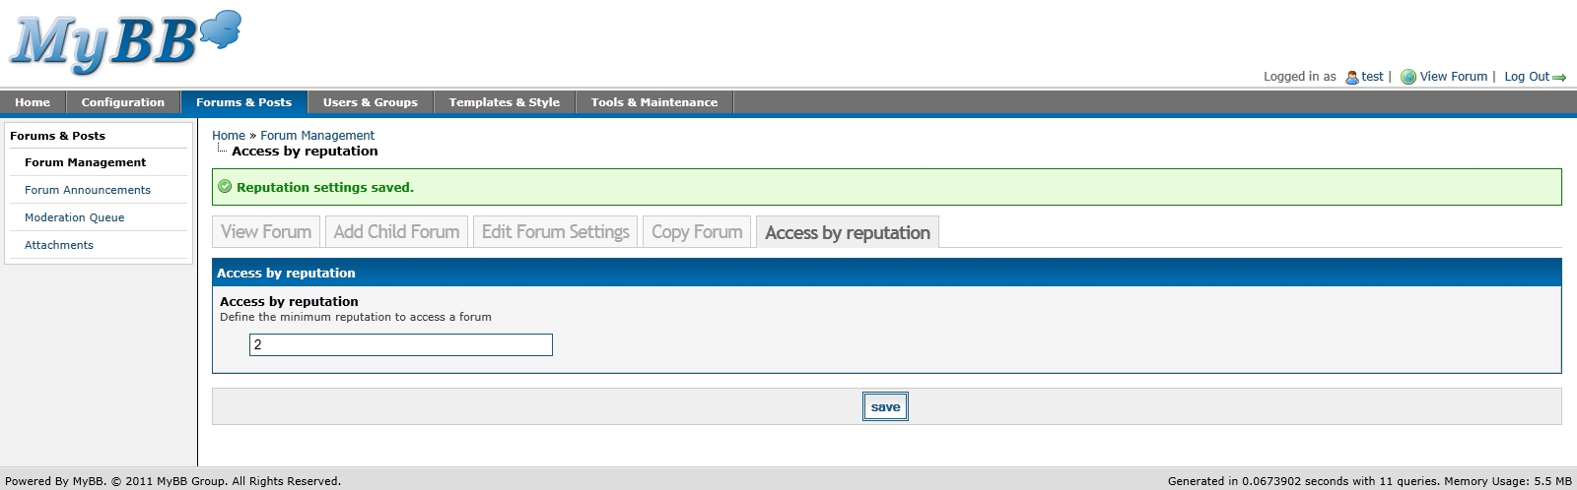The height and width of the screenshot is (490, 1577).
Task: Click the minimum reputation input field
Action: [400, 344]
